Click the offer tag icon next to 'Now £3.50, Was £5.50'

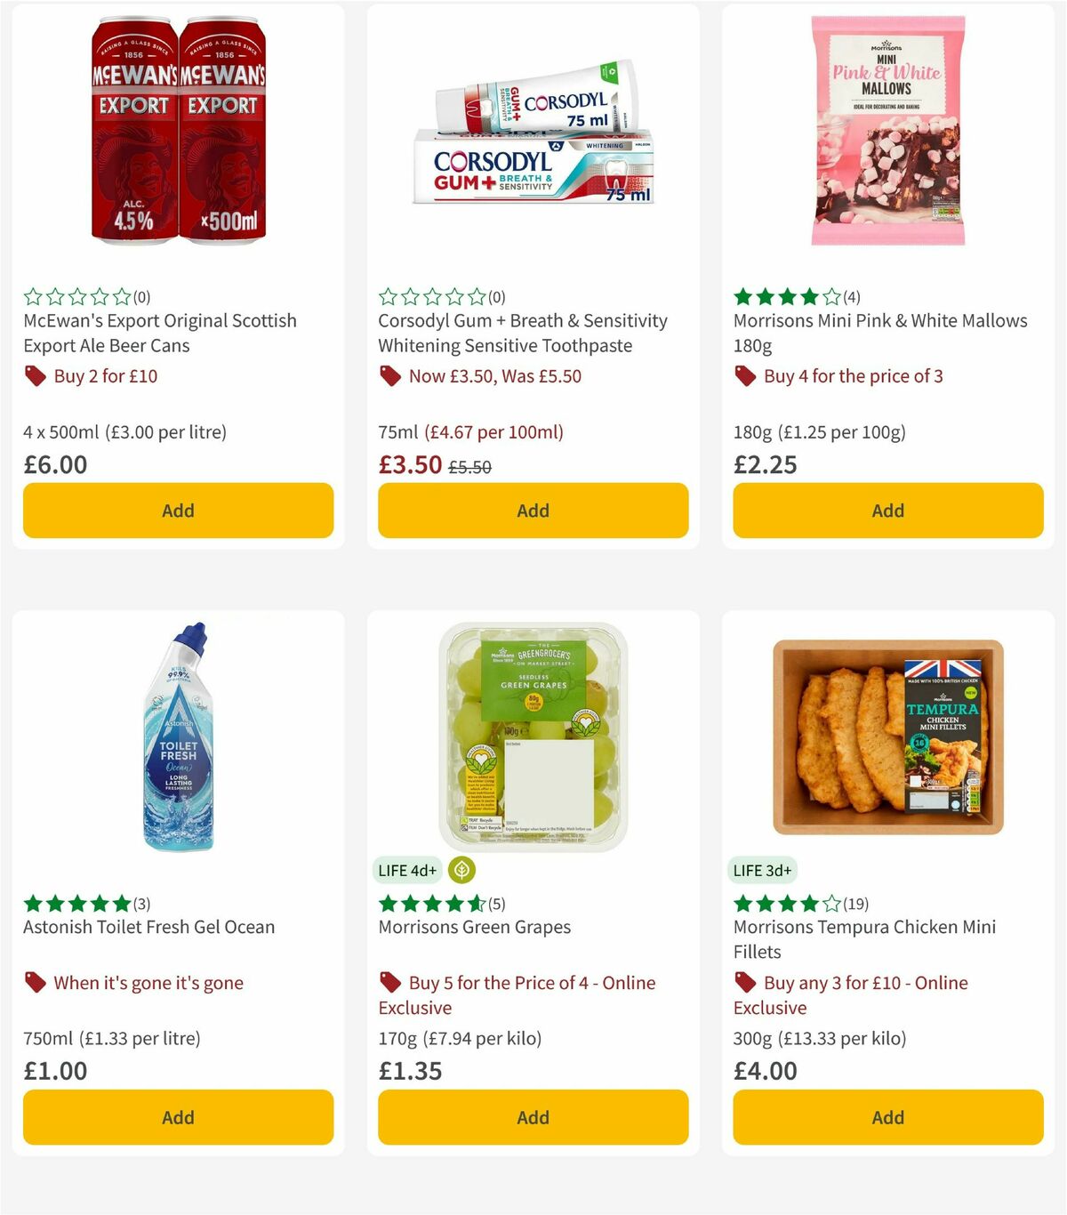[390, 376]
